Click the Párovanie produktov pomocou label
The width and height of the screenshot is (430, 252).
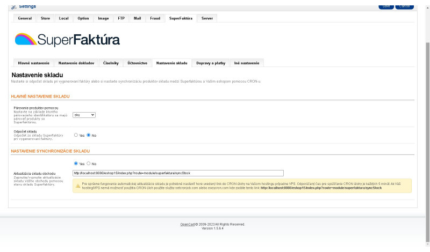click(36, 108)
